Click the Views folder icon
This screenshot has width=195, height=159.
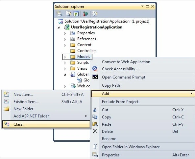pyautogui.click(x=73, y=68)
